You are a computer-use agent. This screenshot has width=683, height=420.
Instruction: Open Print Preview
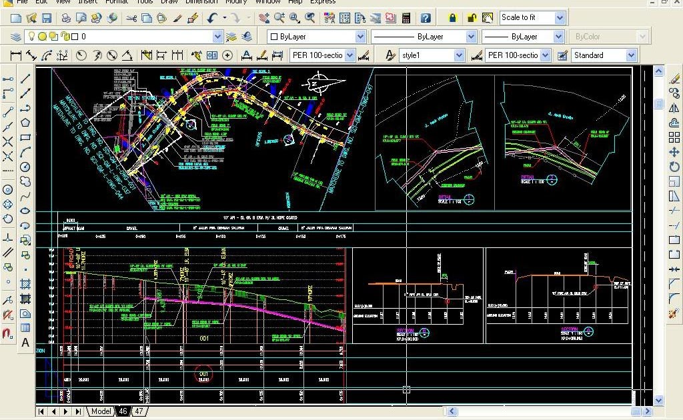[x=83, y=17]
